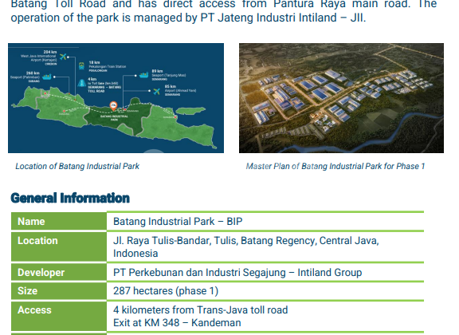The image size is (459, 335).
Task: Click the Ahmad Yani airport airplane icon
Action: tap(156, 92)
